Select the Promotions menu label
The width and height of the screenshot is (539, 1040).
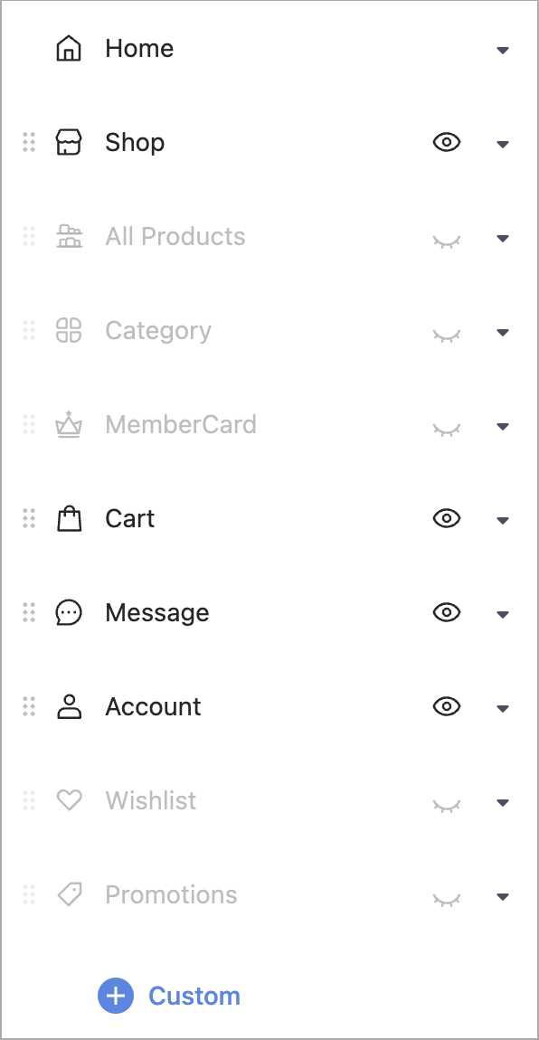point(171,894)
